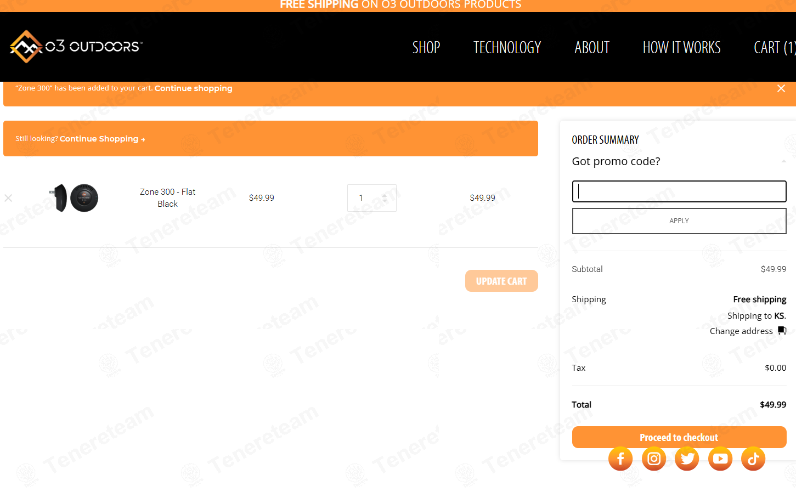Focus the promo code input field
796x492 pixels.
(679, 191)
